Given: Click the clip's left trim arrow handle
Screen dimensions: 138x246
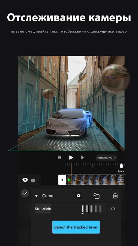Looking at the screenshot, I should coord(62,180).
